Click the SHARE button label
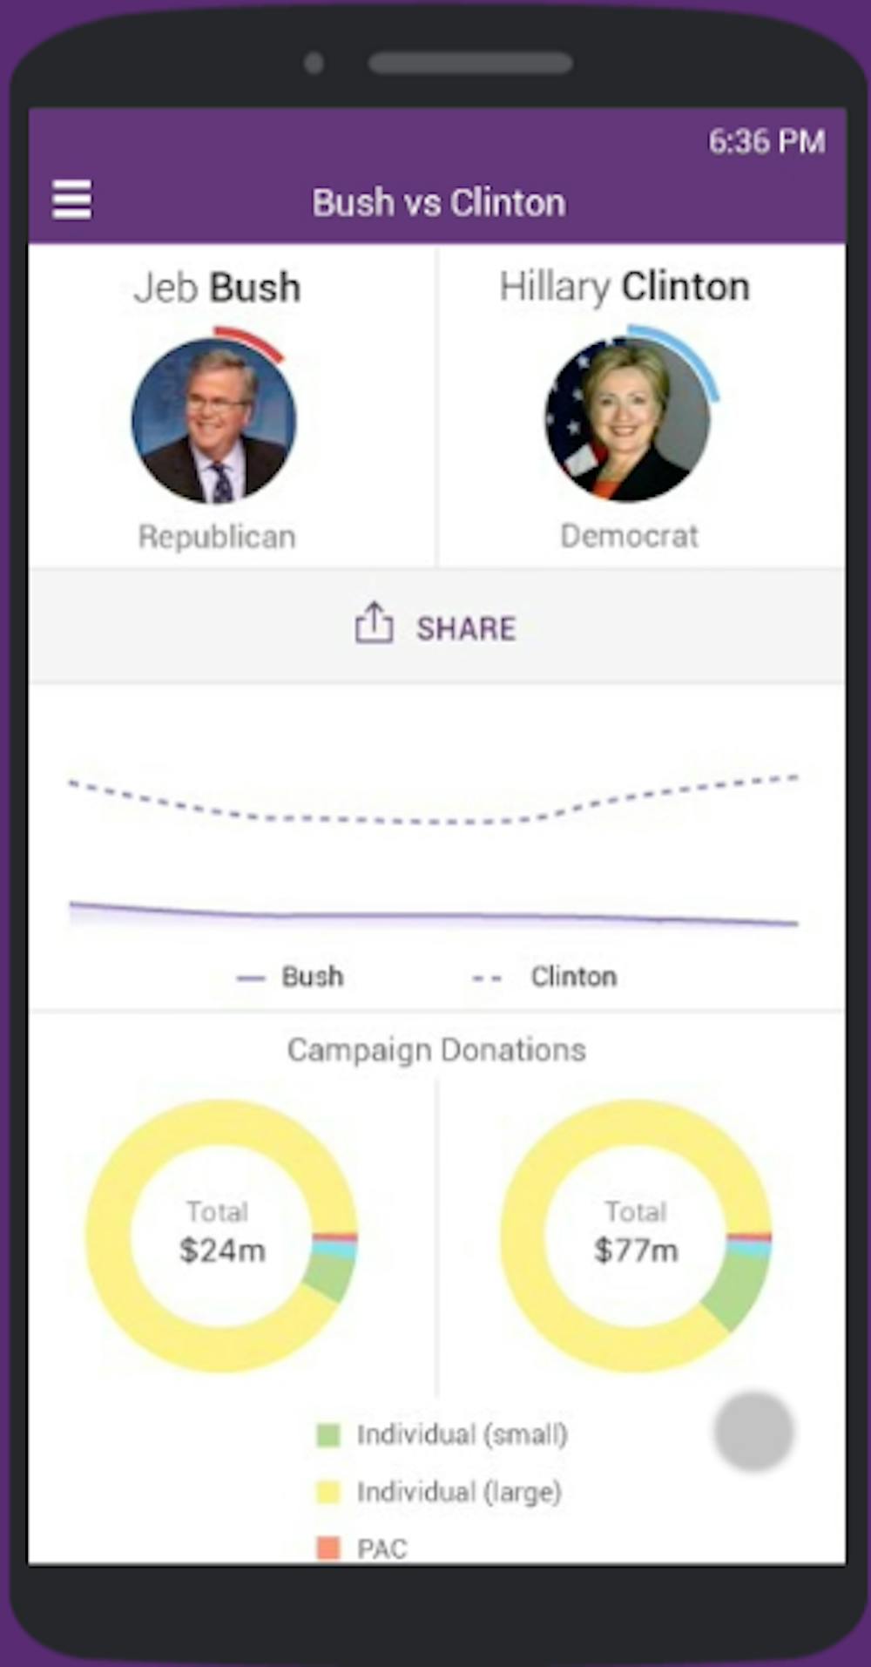Image resolution: width=871 pixels, height=1667 pixels. point(466,628)
